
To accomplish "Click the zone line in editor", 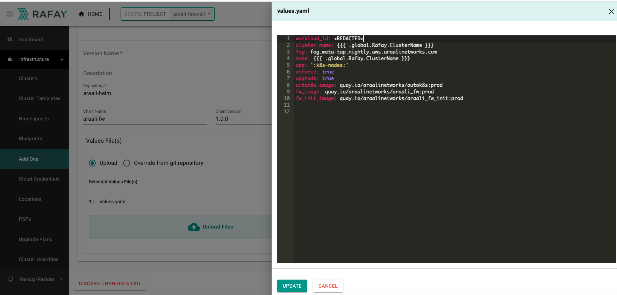I will pos(353,58).
